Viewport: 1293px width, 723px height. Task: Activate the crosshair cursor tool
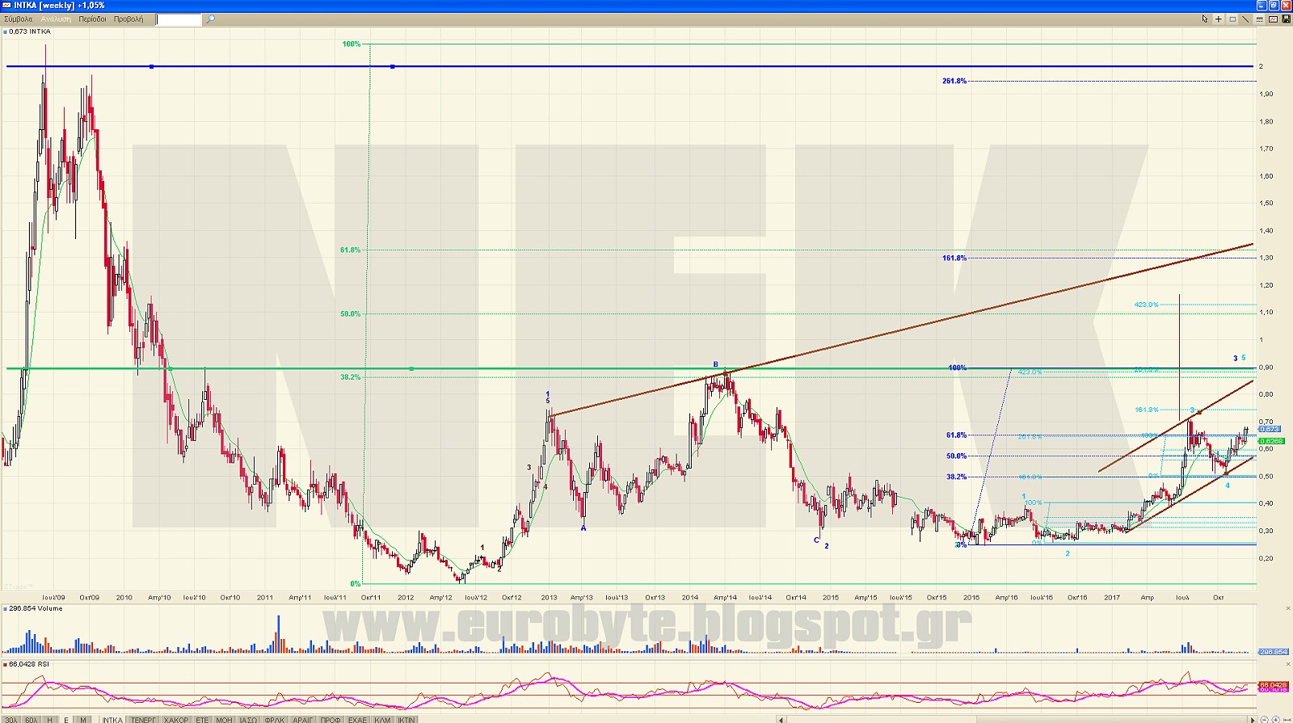pos(1219,19)
